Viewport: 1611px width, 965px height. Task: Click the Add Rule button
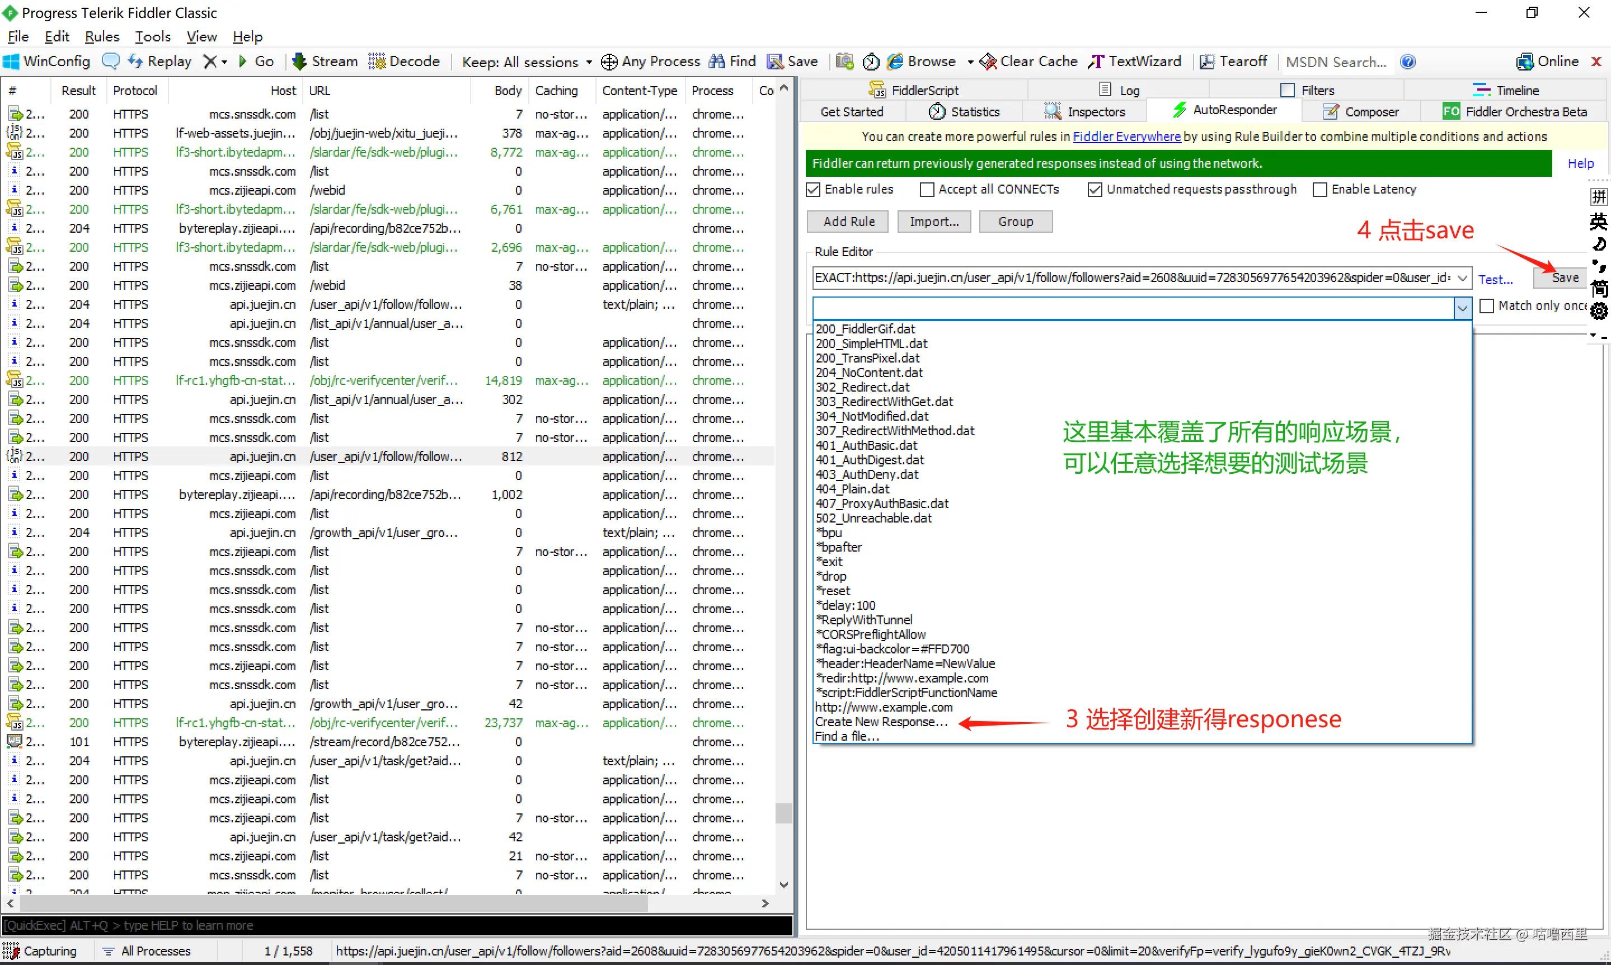(x=849, y=222)
